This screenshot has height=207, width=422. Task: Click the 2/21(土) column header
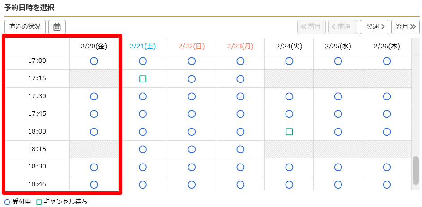coord(143,46)
